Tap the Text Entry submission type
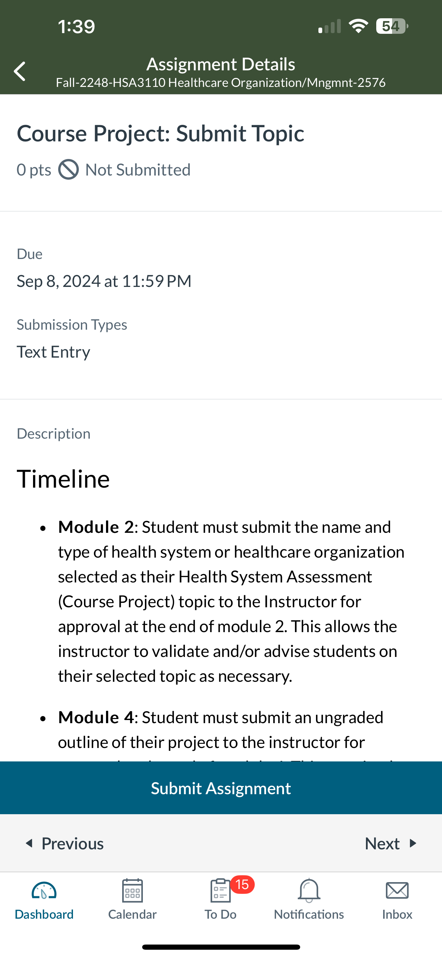The width and height of the screenshot is (442, 958). [53, 352]
